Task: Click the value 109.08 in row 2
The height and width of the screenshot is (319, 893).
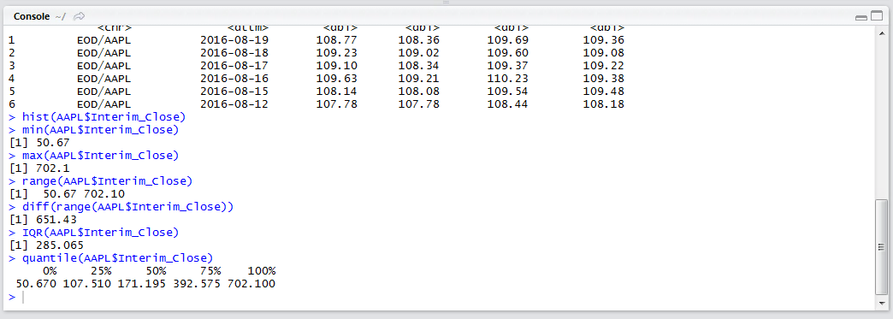Action: (604, 53)
